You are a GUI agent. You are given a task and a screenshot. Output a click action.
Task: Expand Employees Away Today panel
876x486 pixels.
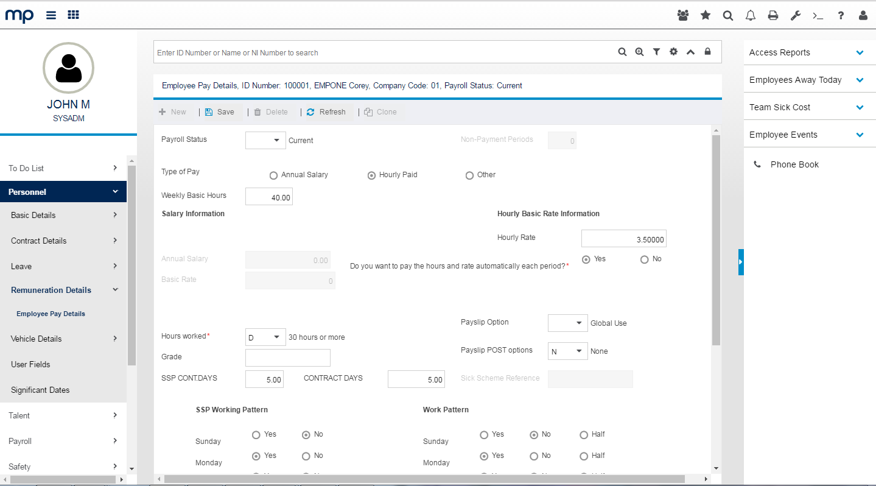pyautogui.click(x=860, y=80)
